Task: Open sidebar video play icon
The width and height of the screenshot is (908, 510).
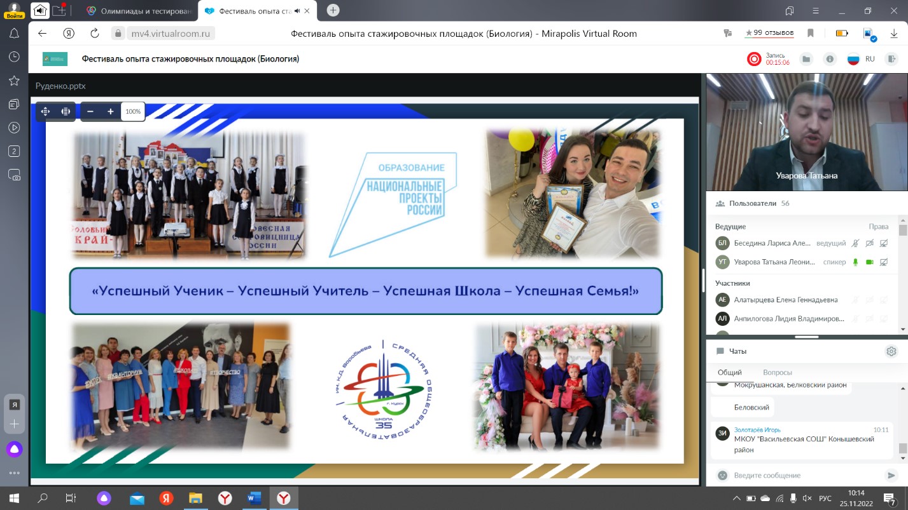Action: [x=14, y=128]
